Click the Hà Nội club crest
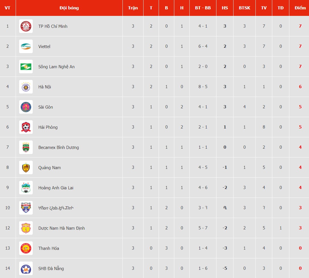The image size is (309, 278). tap(26, 87)
